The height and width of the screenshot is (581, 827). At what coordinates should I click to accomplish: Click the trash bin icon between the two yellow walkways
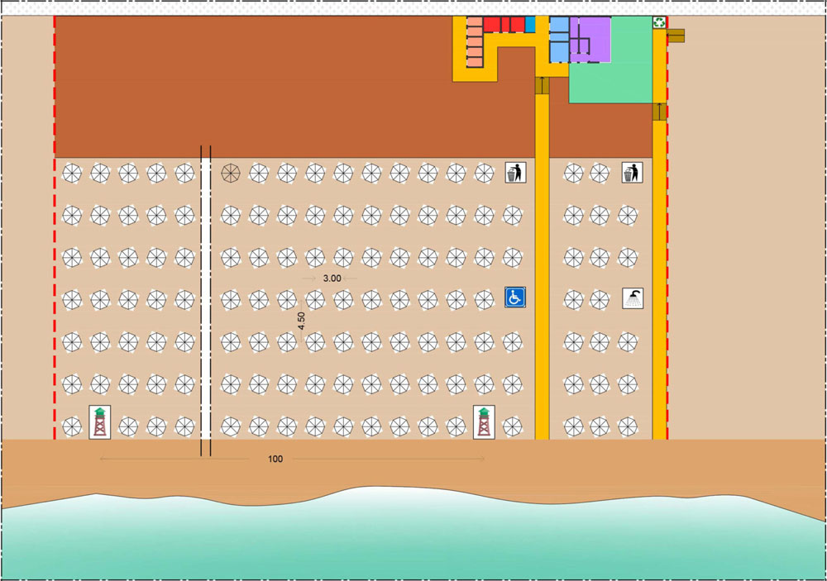(632, 173)
